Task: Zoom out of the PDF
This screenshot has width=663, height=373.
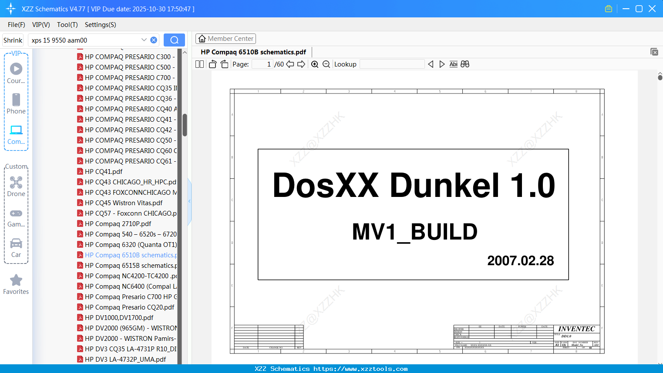Action: pyautogui.click(x=326, y=64)
